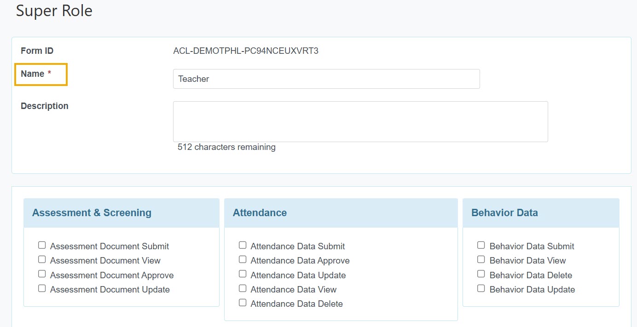Check the Behavior Data View checkbox
The width and height of the screenshot is (637, 327).
pos(481,260)
